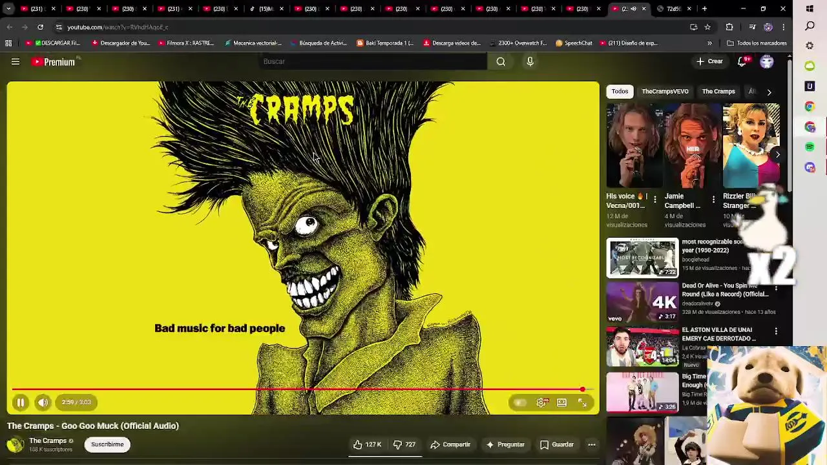The width and height of the screenshot is (827, 465).
Task: Subscribe using Suscribirme button
Action: (107, 444)
